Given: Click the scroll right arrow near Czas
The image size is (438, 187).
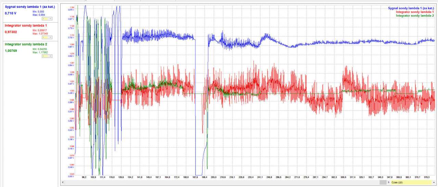Looking at the screenshot, I should click(x=388, y=183).
